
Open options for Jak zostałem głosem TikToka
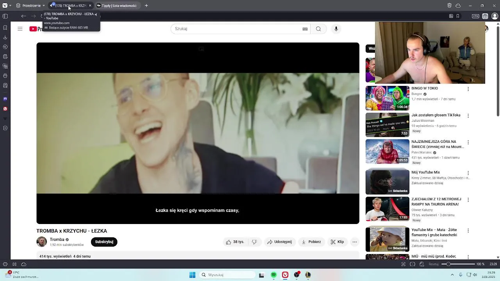468,116
